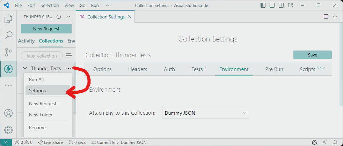343x146 pixels.
Task: Open the Explorer view in activity bar
Action: 8,19
